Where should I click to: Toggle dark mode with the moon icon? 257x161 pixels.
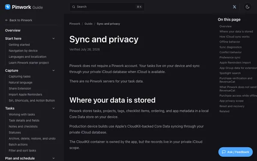pos(248,7)
